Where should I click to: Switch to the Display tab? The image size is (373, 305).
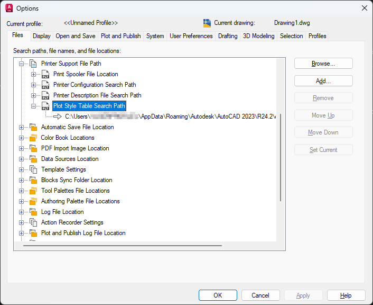coord(42,36)
